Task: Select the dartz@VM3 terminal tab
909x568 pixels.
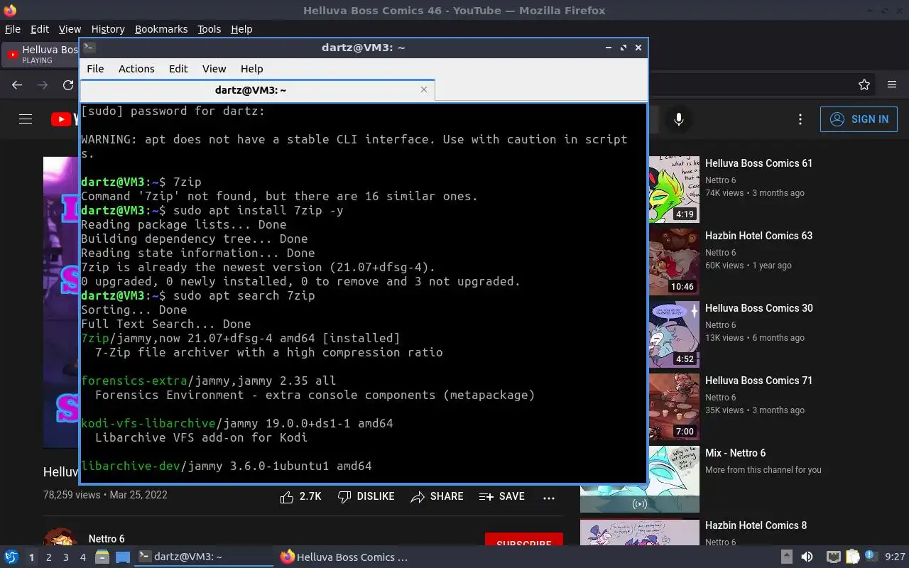Action: 257,90
